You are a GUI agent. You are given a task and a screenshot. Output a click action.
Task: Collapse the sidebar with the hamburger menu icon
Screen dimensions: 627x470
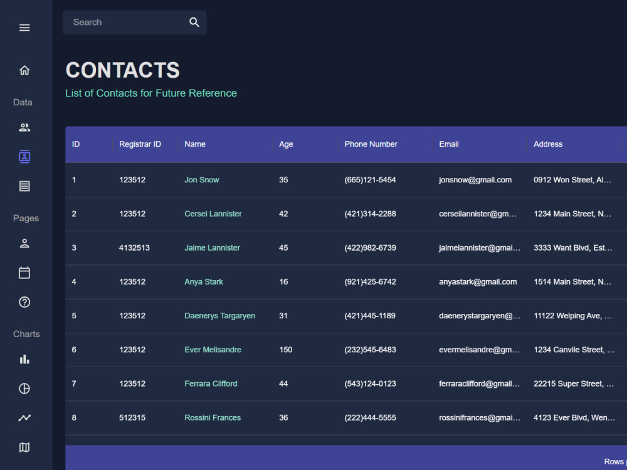point(24,28)
